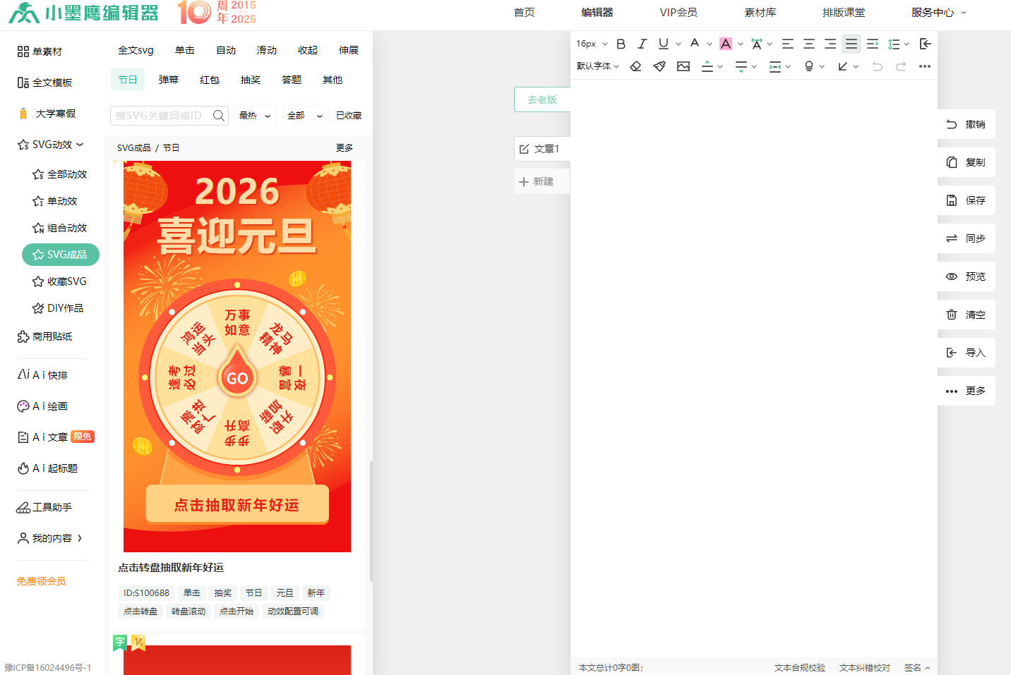This screenshot has height=675, width=1011.
Task: Toggle bold formatting
Action: [621, 44]
